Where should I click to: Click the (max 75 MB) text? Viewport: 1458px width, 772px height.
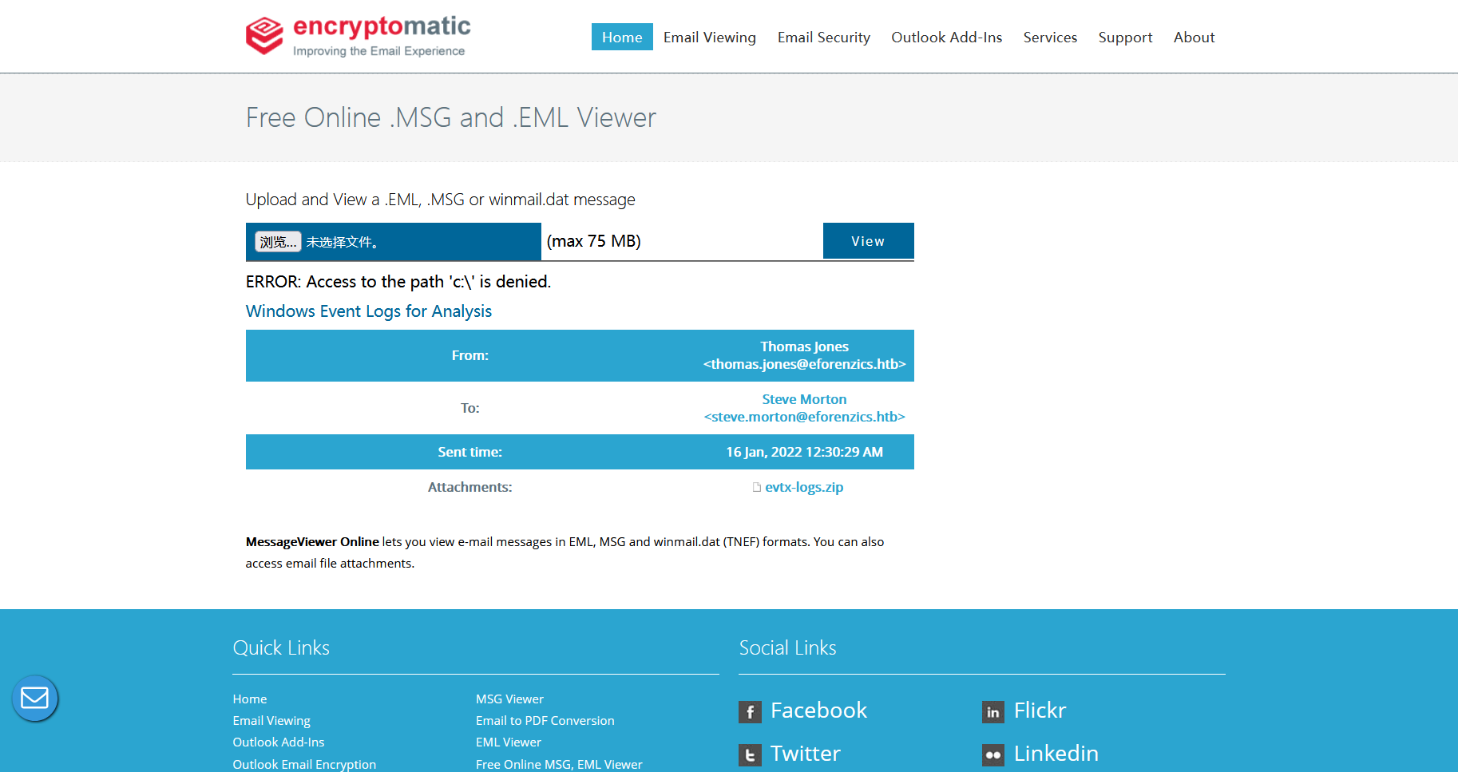(x=594, y=241)
